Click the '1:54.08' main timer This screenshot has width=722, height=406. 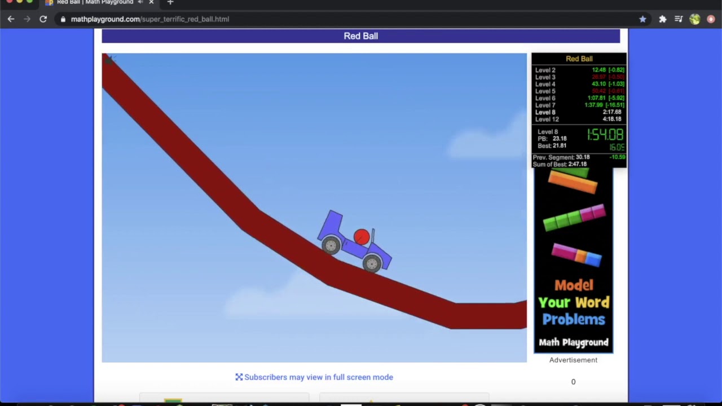pyautogui.click(x=605, y=135)
